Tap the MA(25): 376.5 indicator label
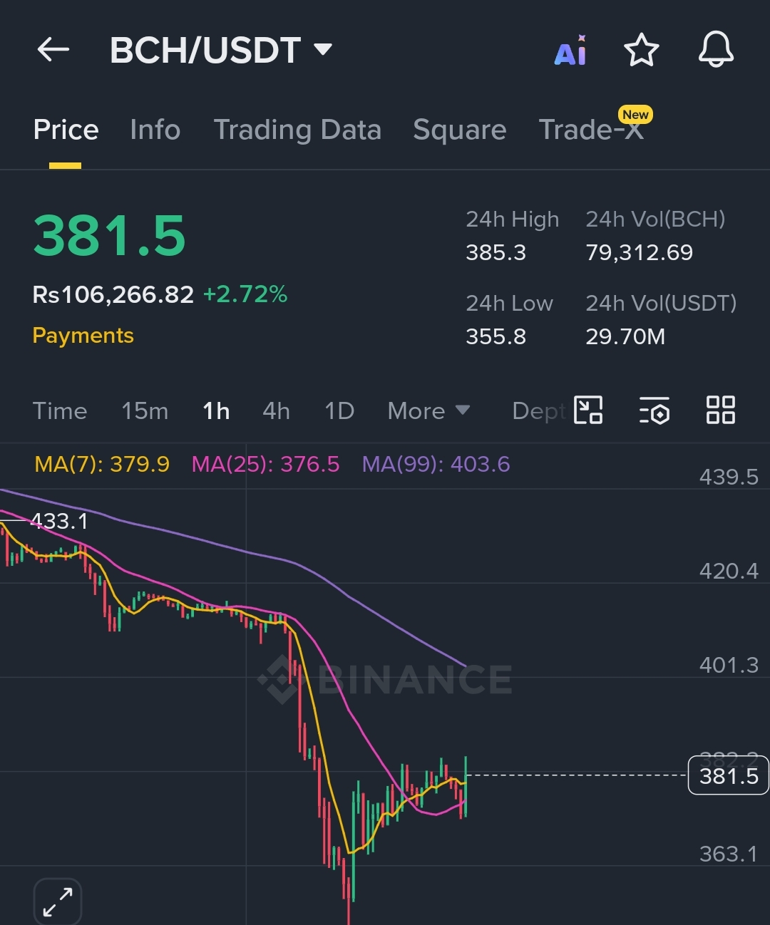The width and height of the screenshot is (770, 925). coord(265,465)
